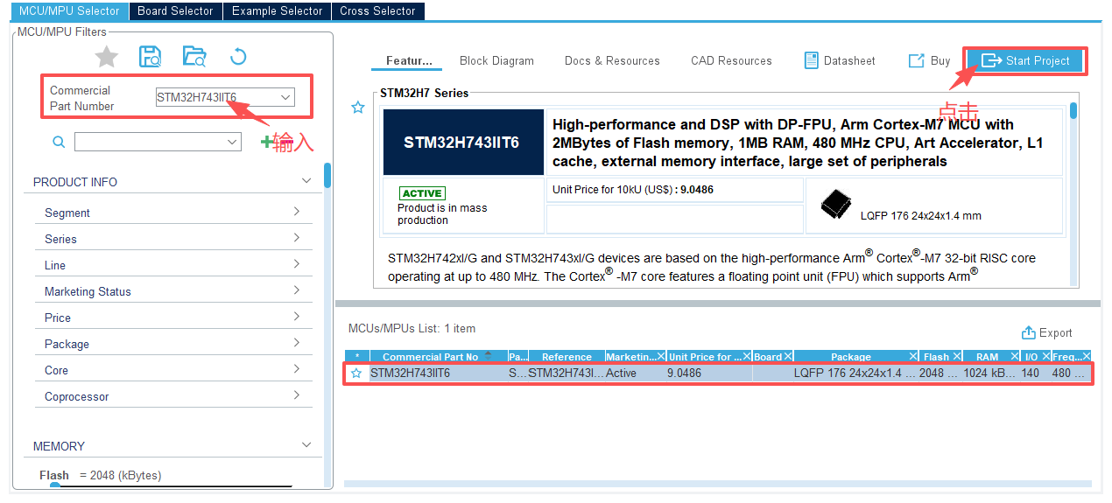Switch to Board Selector tab

click(x=175, y=10)
